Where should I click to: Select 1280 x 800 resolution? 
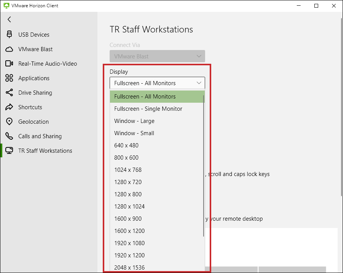(x=157, y=194)
